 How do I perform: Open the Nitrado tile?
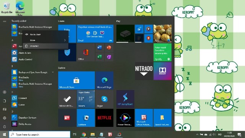click(144, 71)
